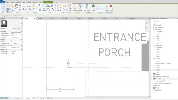Open sheet A101 - GROUND FLOOR PLAN
This screenshot has width=178, height=100.
[163, 83]
